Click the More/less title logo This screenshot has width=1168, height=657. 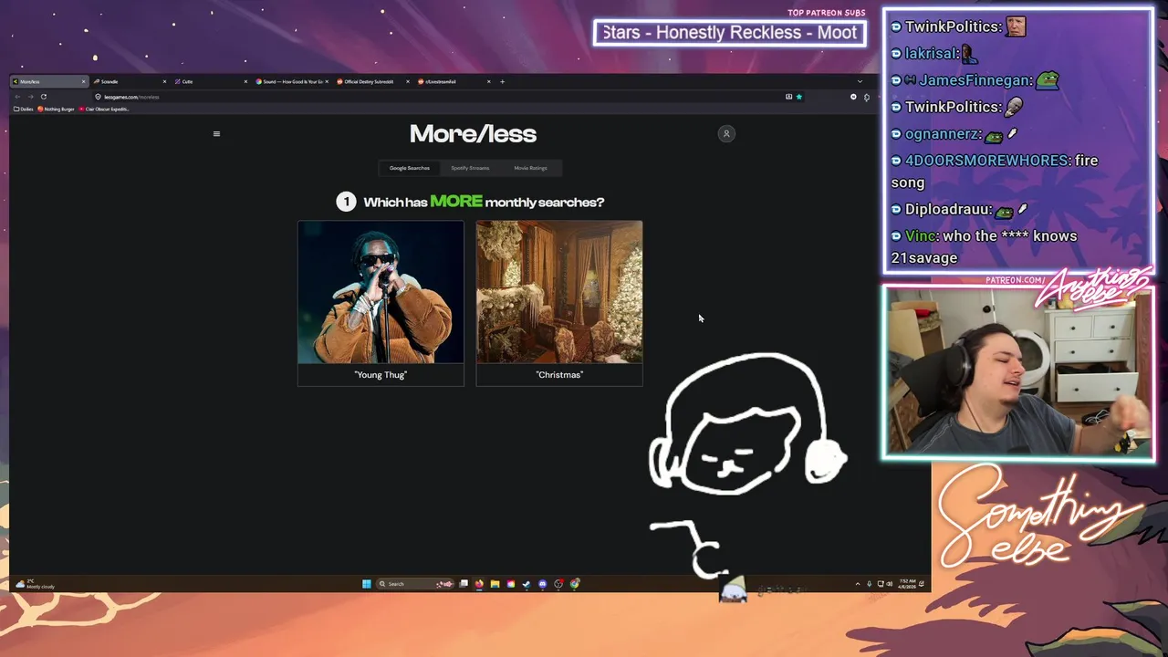(x=473, y=134)
